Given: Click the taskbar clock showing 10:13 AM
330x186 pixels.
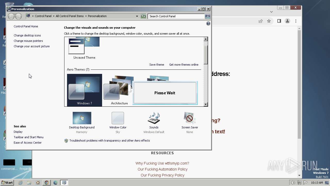Looking at the screenshot, I should click(x=317, y=183).
